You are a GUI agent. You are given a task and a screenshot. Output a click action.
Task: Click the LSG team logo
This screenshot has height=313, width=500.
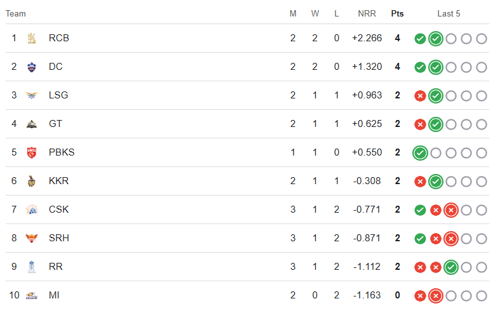click(x=31, y=95)
